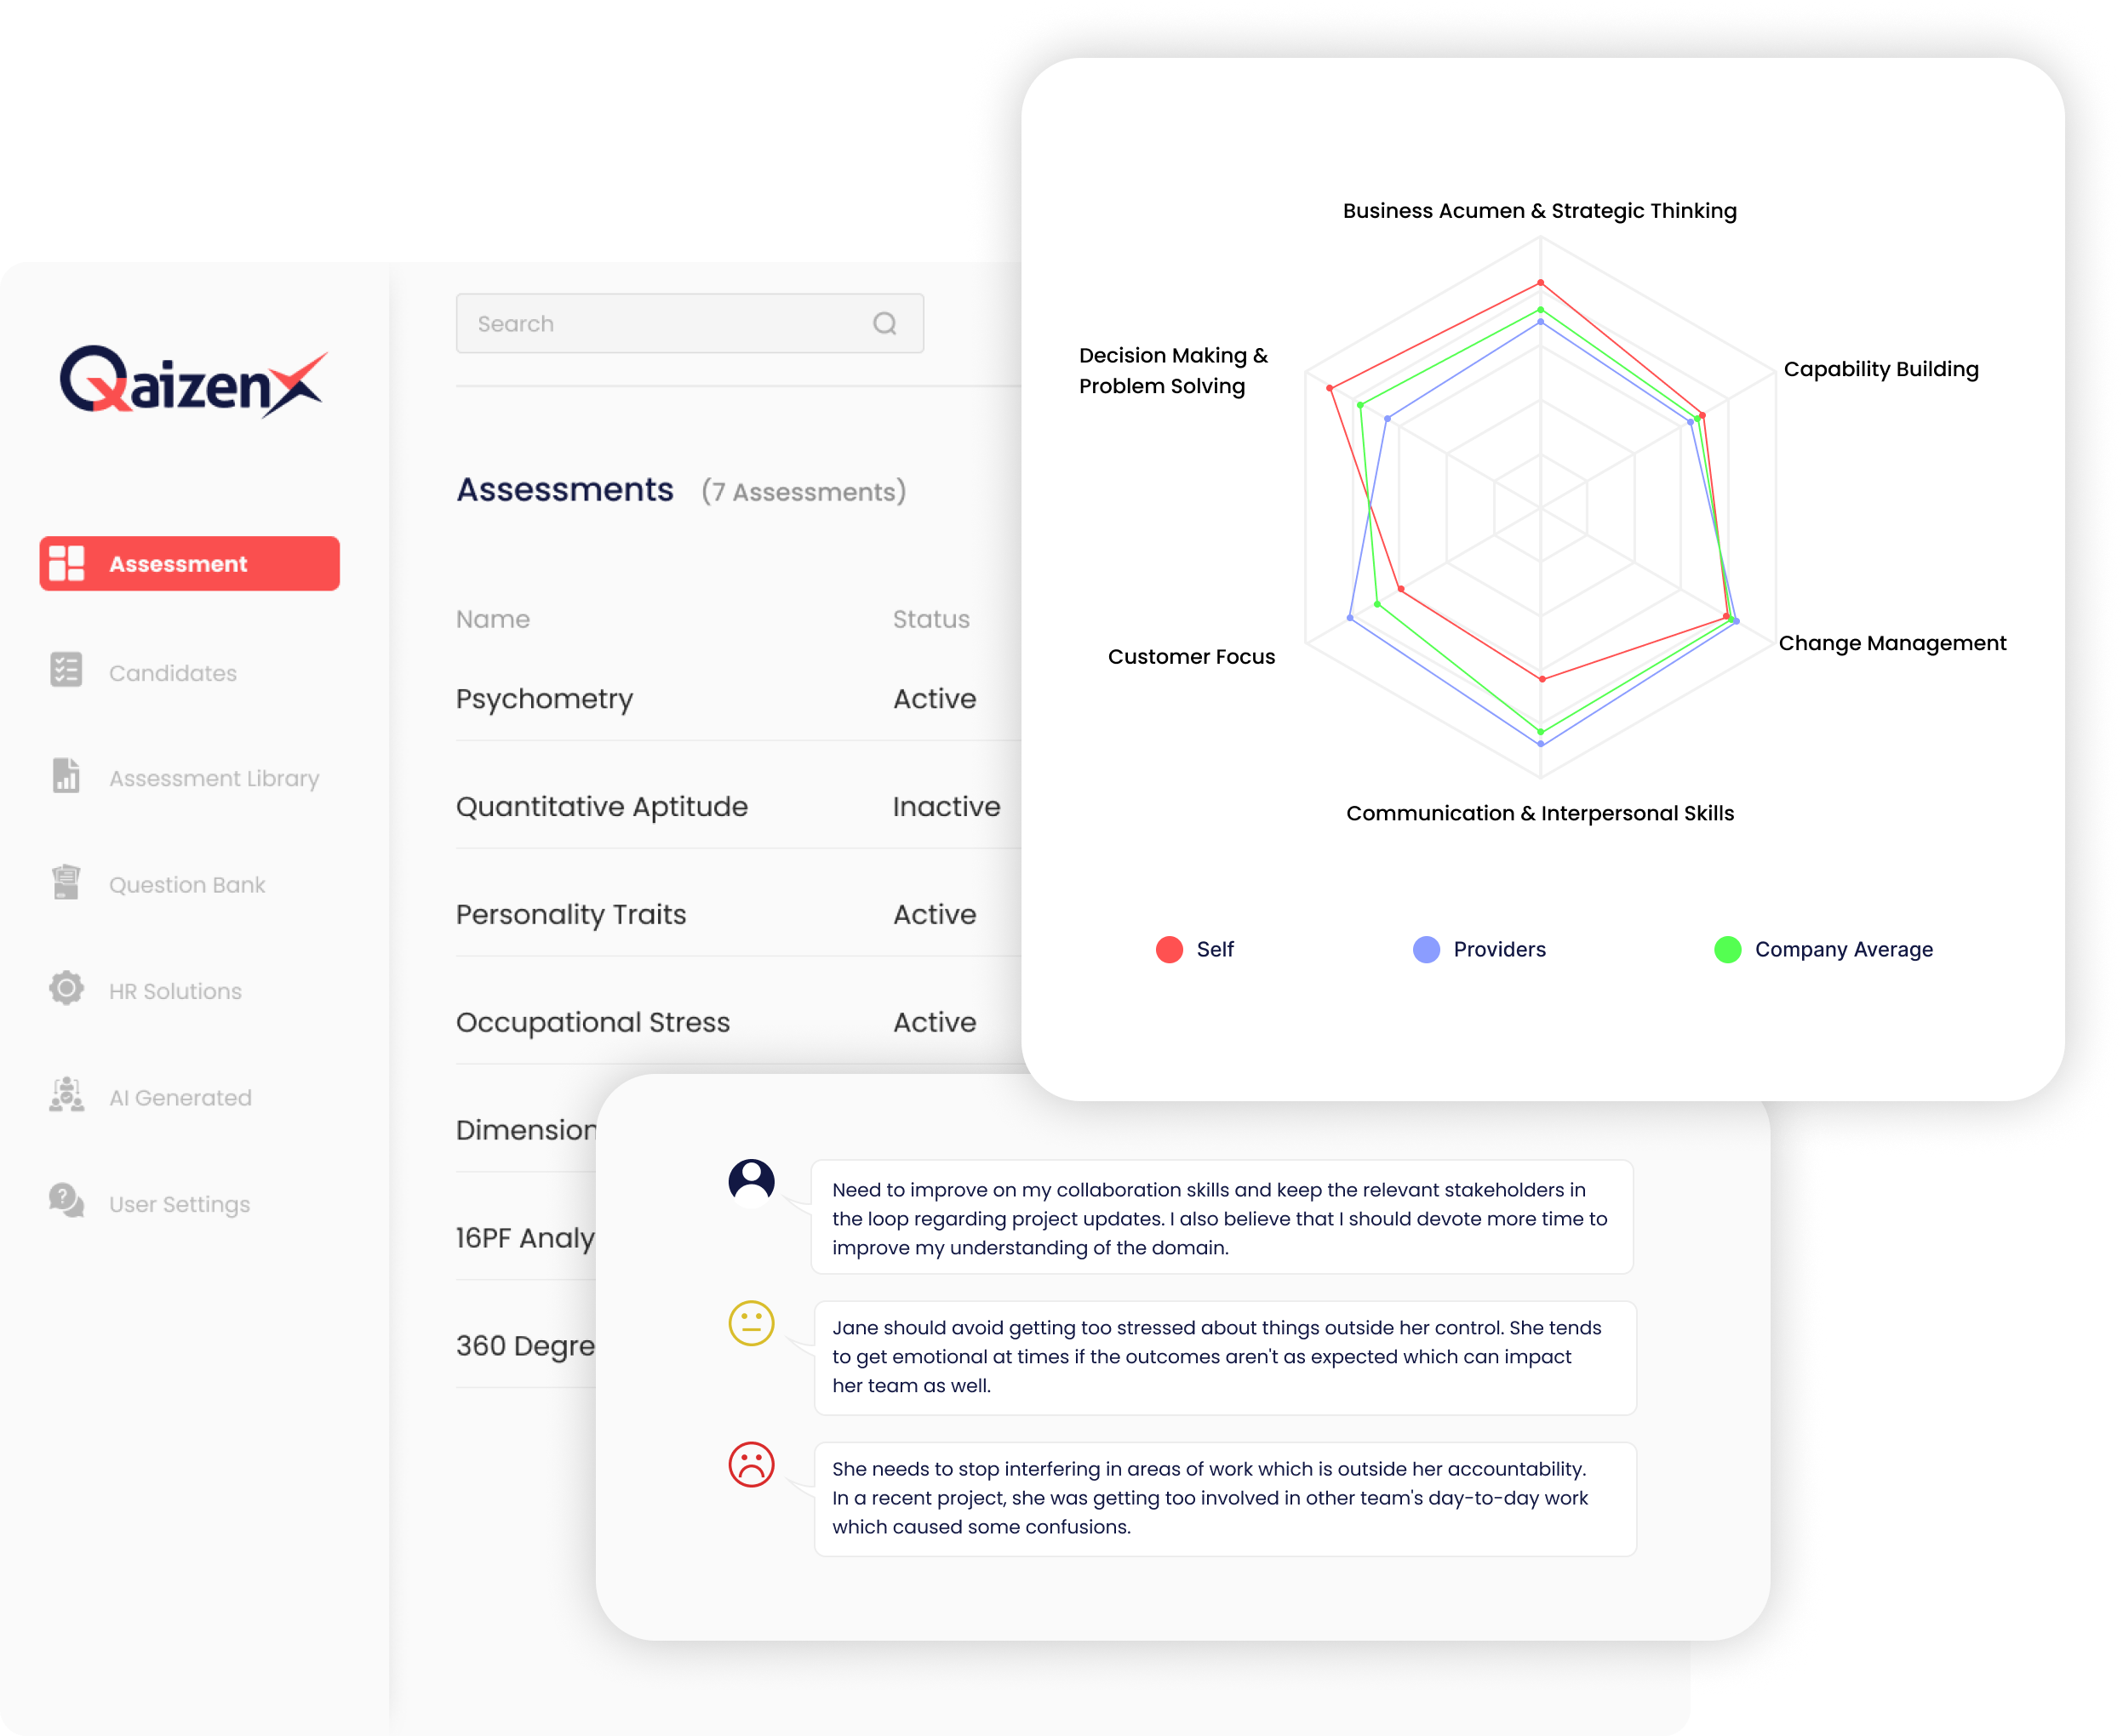
Task: Click the User Settings chat icon
Action: [66, 1202]
